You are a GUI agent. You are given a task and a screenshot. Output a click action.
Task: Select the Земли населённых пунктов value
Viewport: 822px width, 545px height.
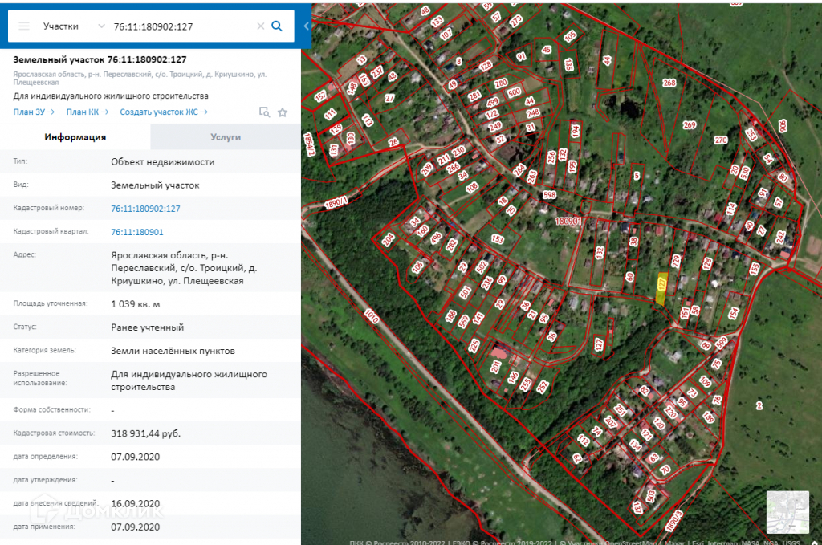coord(173,351)
